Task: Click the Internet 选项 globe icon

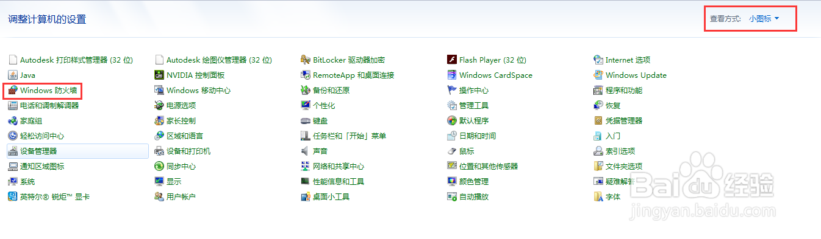Action: (598, 60)
